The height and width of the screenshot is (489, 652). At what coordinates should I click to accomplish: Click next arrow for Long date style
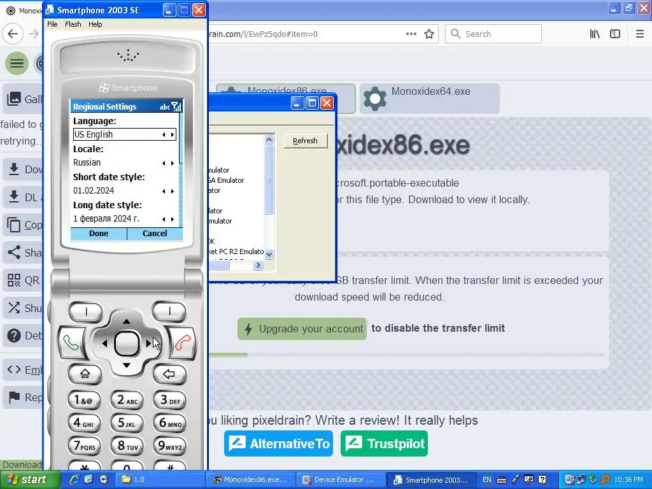[173, 219]
